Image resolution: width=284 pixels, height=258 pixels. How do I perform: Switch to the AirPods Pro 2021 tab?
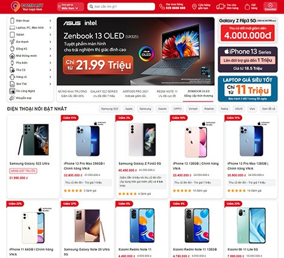(x=136, y=94)
